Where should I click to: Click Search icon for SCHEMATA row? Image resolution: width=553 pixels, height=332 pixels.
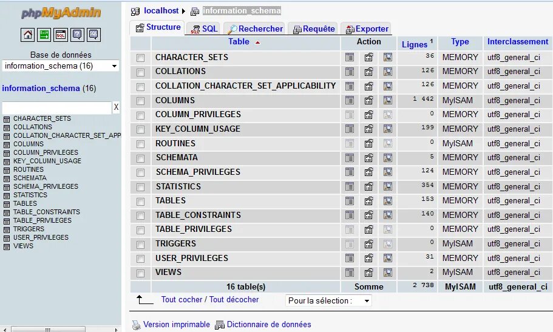[388, 158]
